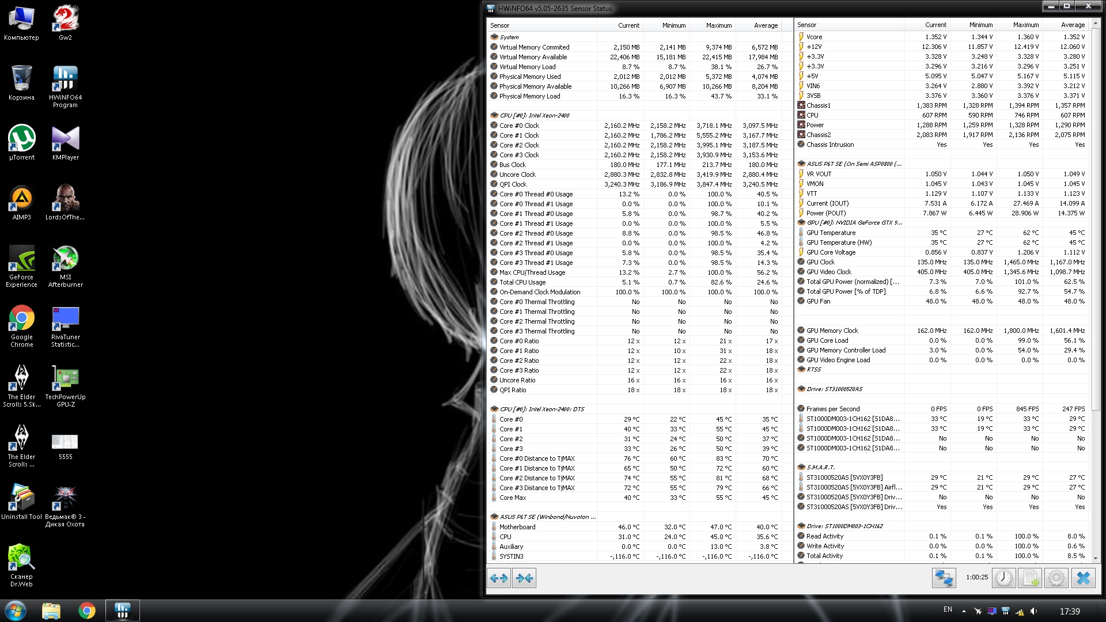Click the Sensor column header in left panel
This screenshot has height=622, width=1106.
pos(541,25)
